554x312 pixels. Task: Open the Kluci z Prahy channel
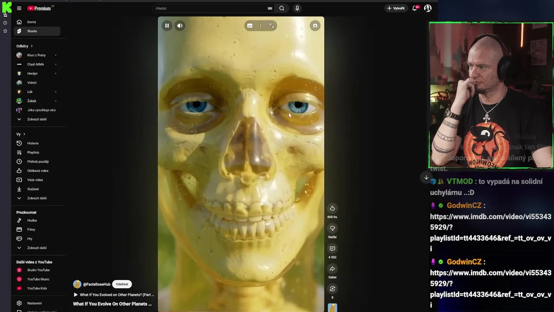37,55
